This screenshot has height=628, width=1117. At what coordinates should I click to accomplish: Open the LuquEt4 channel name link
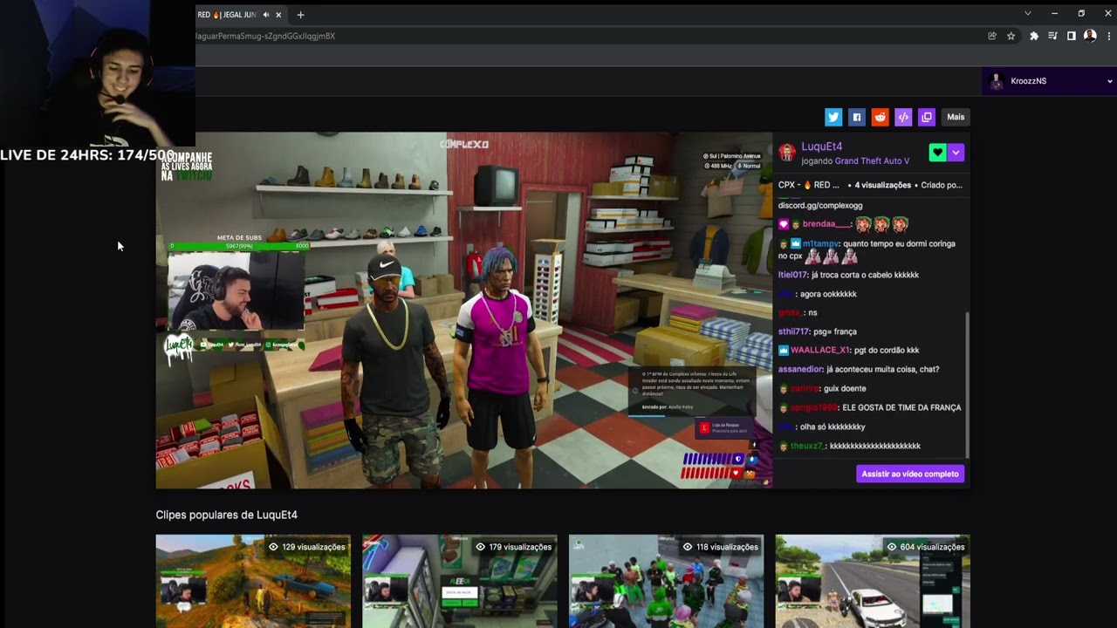pos(821,147)
